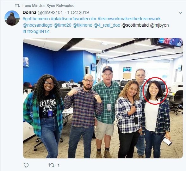The height and width of the screenshot is (171, 186).
Task: Open Irene Min Joo Byon Retweeted link
Action: click(48, 6)
